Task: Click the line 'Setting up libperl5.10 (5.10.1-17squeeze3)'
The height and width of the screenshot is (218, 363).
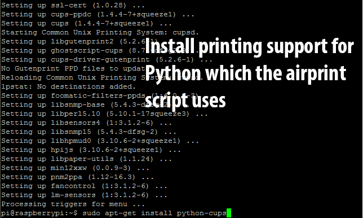Action: 104,114
